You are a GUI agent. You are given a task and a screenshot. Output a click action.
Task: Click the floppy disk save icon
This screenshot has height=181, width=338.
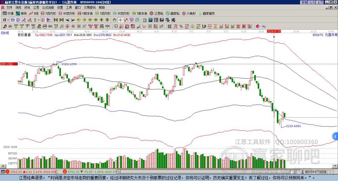click(x=162, y=20)
